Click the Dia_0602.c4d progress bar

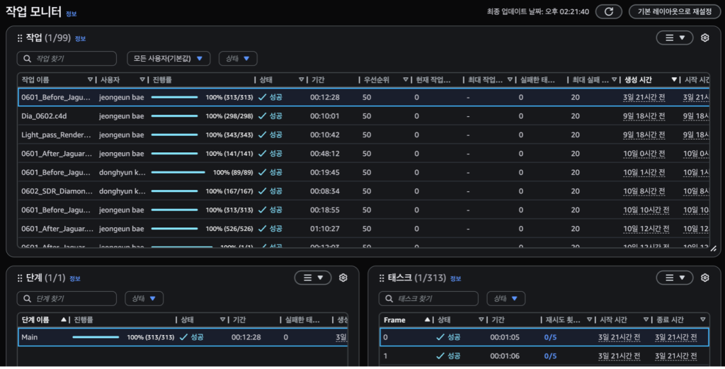(174, 116)
